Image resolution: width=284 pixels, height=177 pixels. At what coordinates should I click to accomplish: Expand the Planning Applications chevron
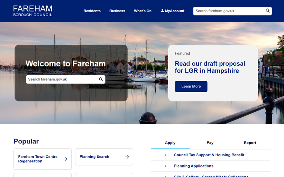[166, 166]
